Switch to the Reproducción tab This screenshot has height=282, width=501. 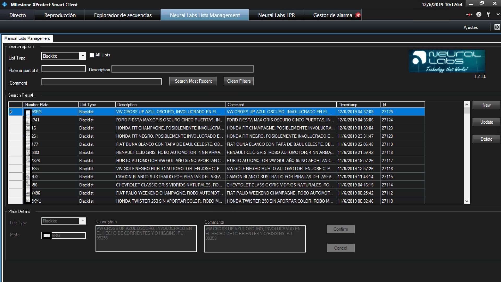click(60, 15)
